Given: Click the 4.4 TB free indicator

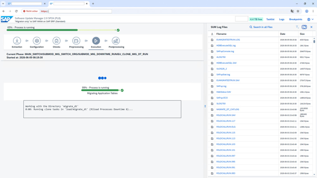Looking at the screenshot, I should click(256, 19).
